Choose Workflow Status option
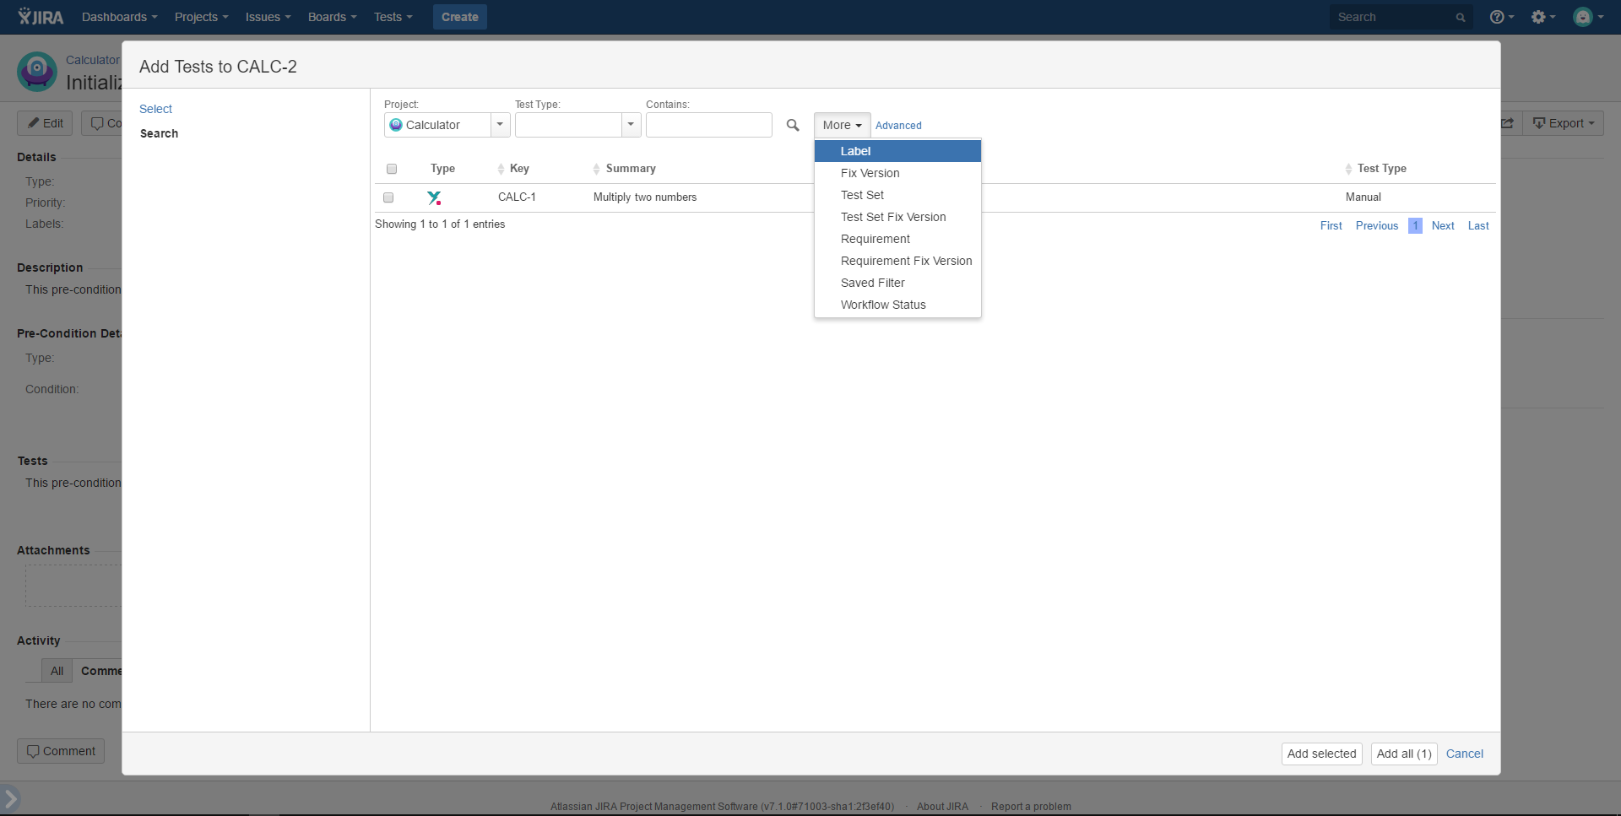 tap(897, 305)
